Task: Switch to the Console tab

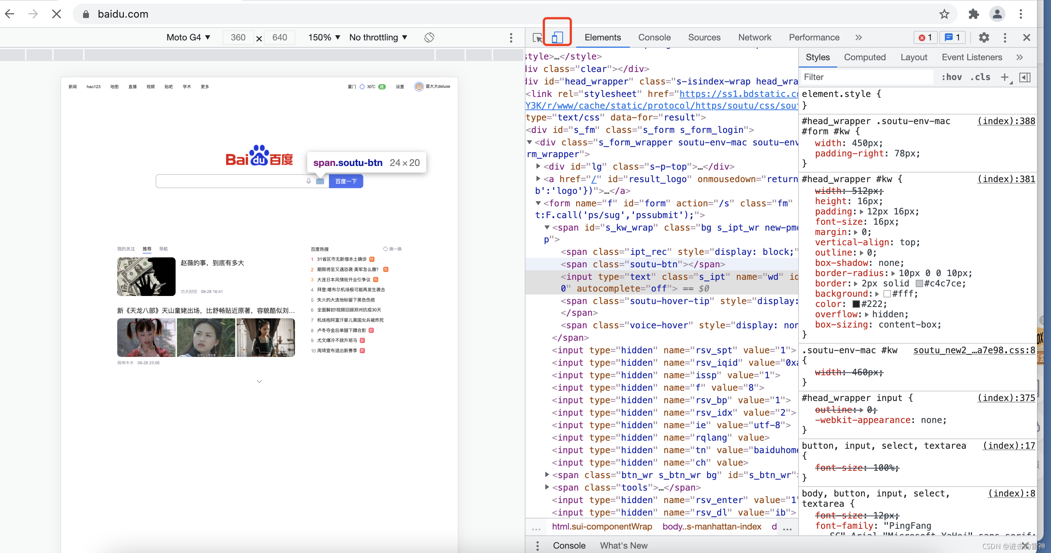Action: [x=654, y=37]
